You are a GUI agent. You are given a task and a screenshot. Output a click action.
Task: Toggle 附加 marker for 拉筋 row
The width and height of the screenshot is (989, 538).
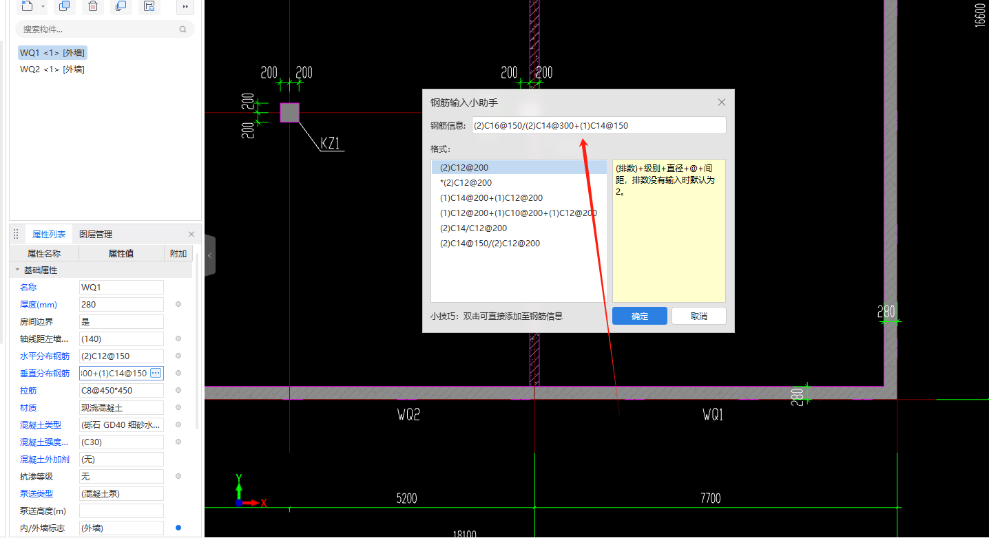coord(178,390)
